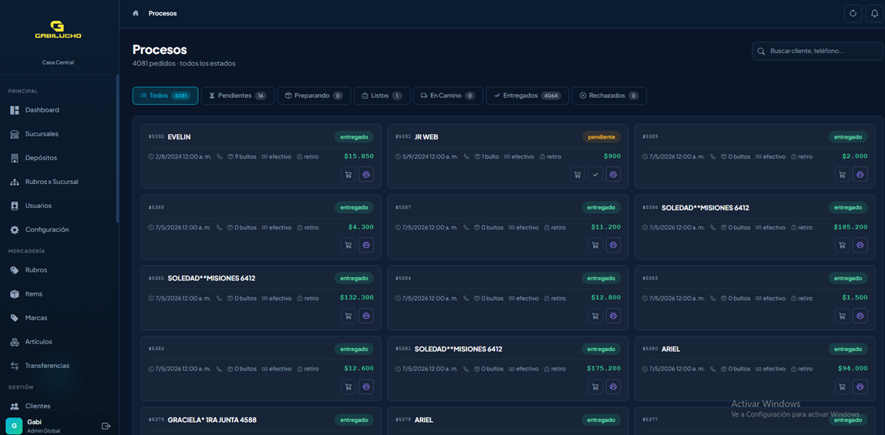Click cart icon on order #5382

coord(348,386)
